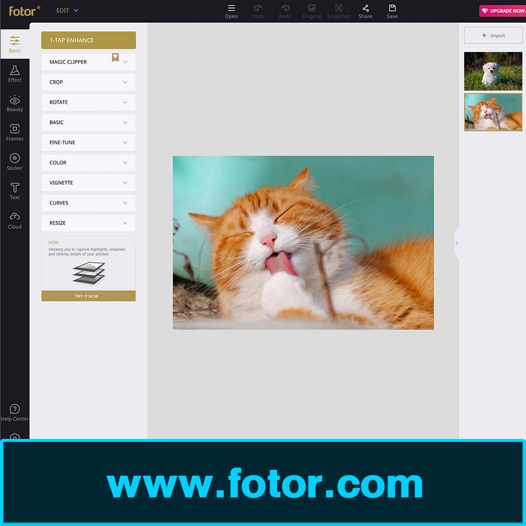The width and height of the screenshot is (526, 526).
Task: Open the Help Center icon
Action: tap(15, 413)
